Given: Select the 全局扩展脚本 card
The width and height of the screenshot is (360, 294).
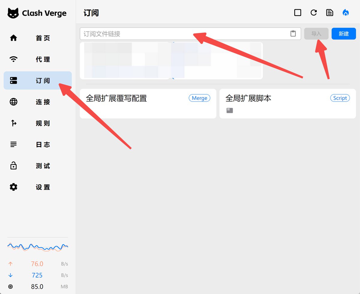Looking at the screenshot, I should [x=288, y=104].
